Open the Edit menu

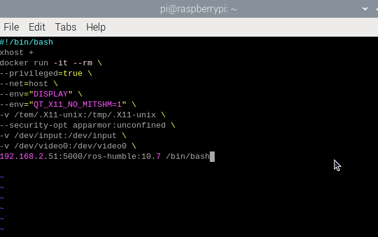click(37, 27)
